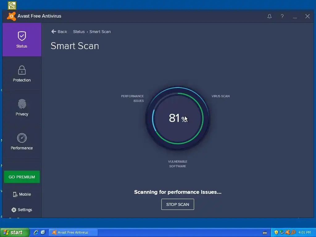
Task: Open Settings with the gear icon
Action: coord(22,210)
